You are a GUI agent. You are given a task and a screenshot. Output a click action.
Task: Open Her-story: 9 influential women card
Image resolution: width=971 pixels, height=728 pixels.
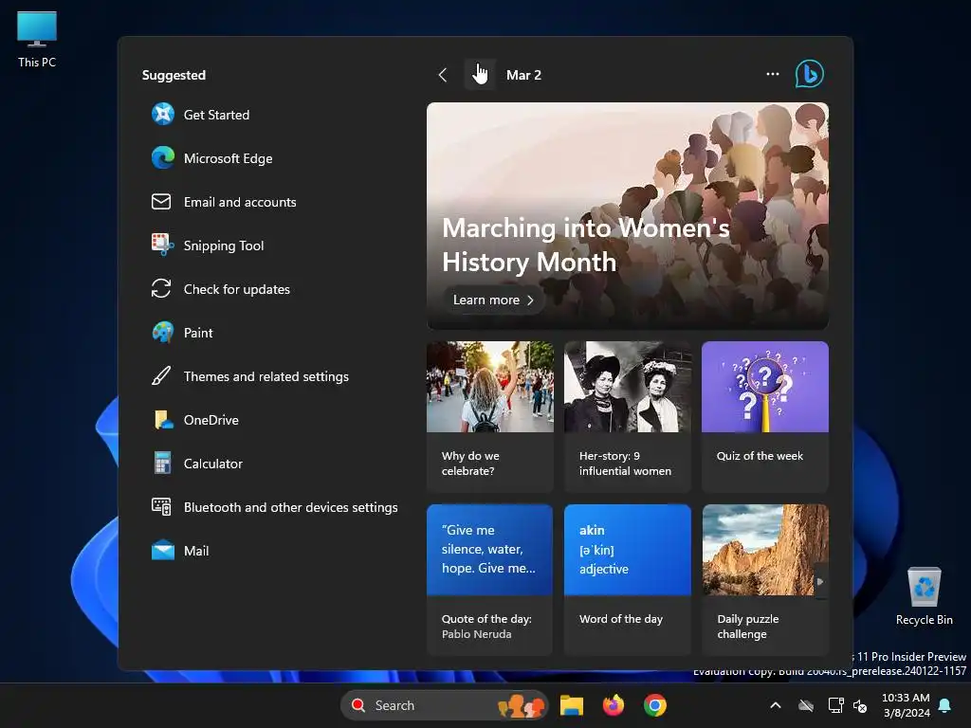(628, 417)
